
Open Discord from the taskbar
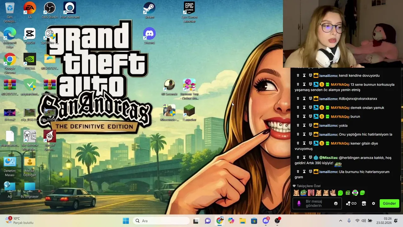click(266, 221)
